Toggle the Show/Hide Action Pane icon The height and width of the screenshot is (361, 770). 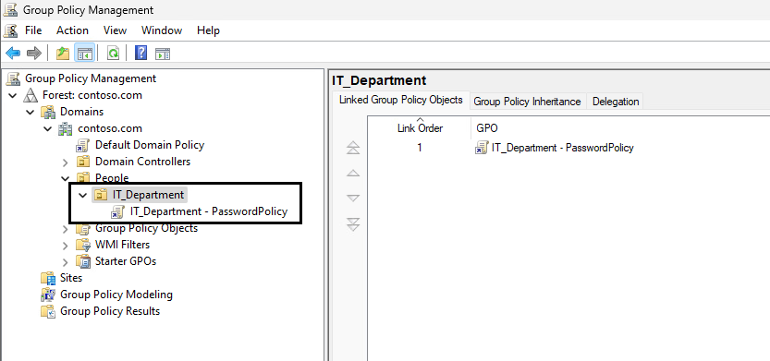163,54
